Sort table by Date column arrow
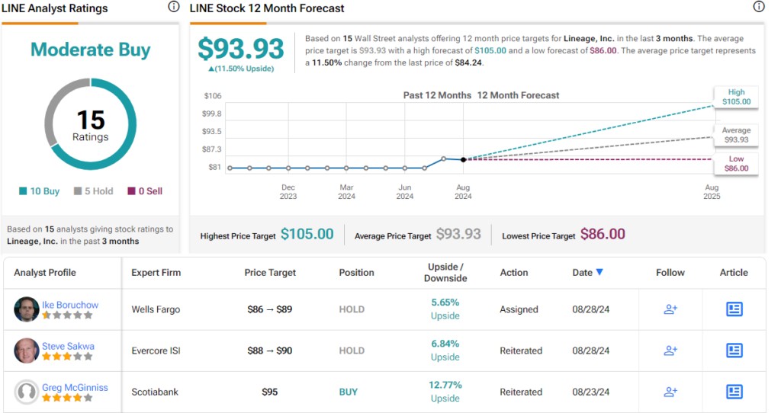 pyautogui.click(x=599, y=273)
